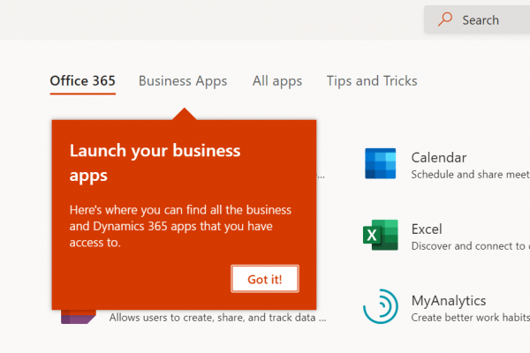The width and height of the screenshot is (530, 353).
Task: Click the Calendar app title text
Action: coord(439,158)
